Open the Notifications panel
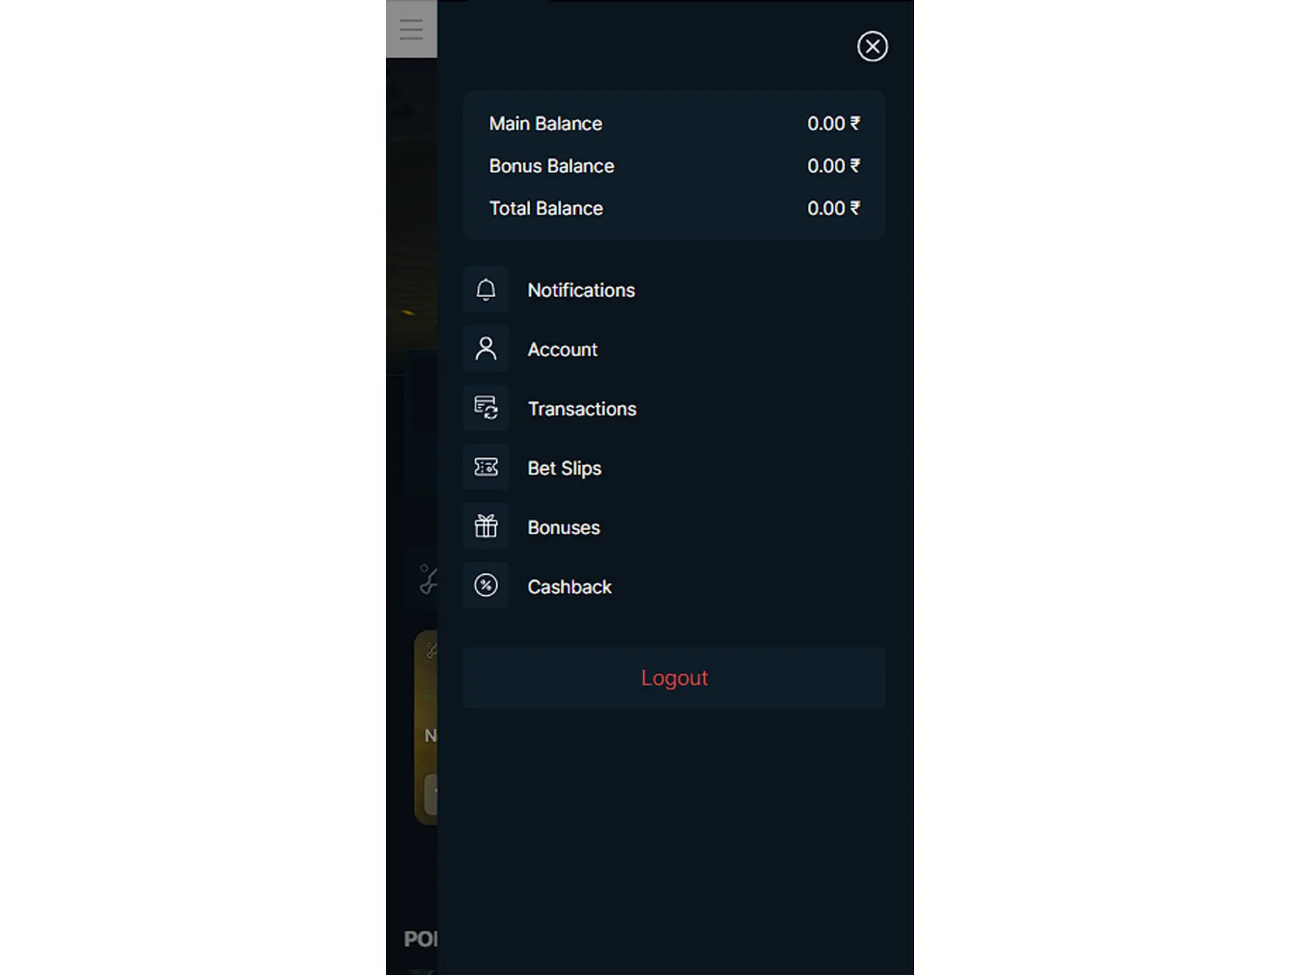 click(x=580, y=290)
